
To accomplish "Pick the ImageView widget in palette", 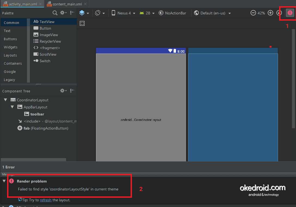I will (x=53, y=35).
